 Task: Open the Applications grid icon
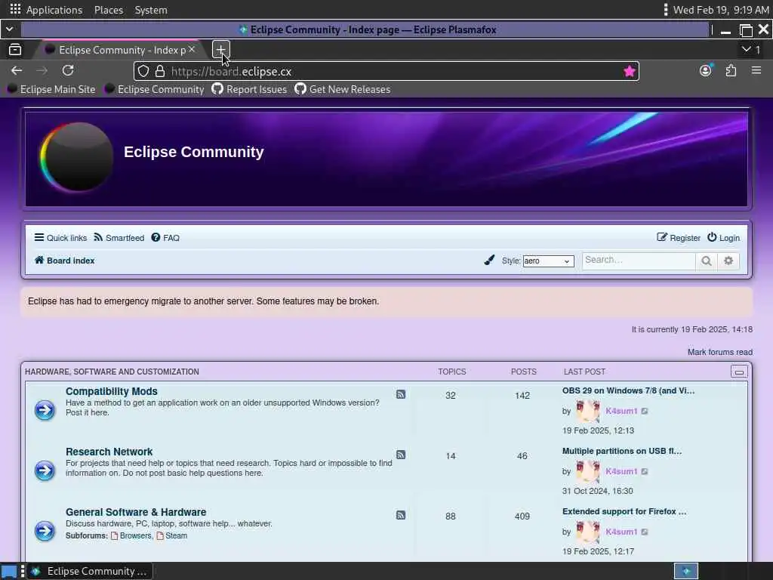(15, 9)
